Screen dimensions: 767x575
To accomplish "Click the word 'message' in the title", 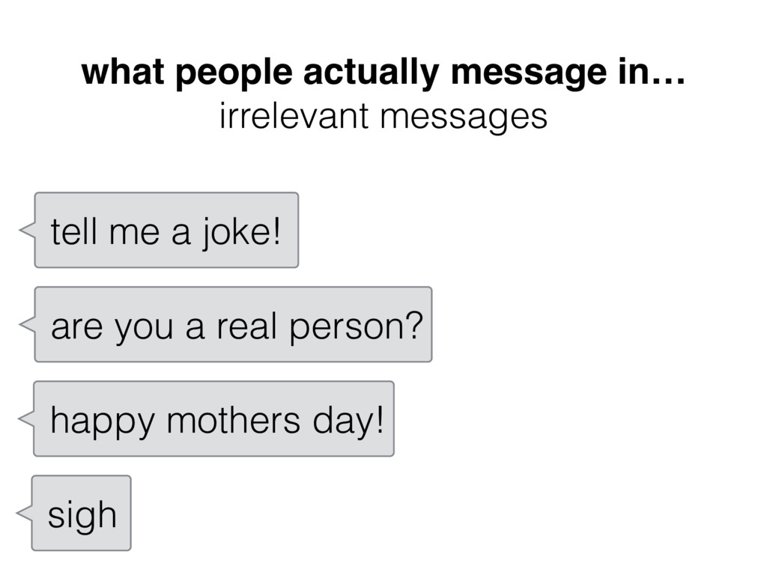I will pyautogui.click(x=528, y=73).
